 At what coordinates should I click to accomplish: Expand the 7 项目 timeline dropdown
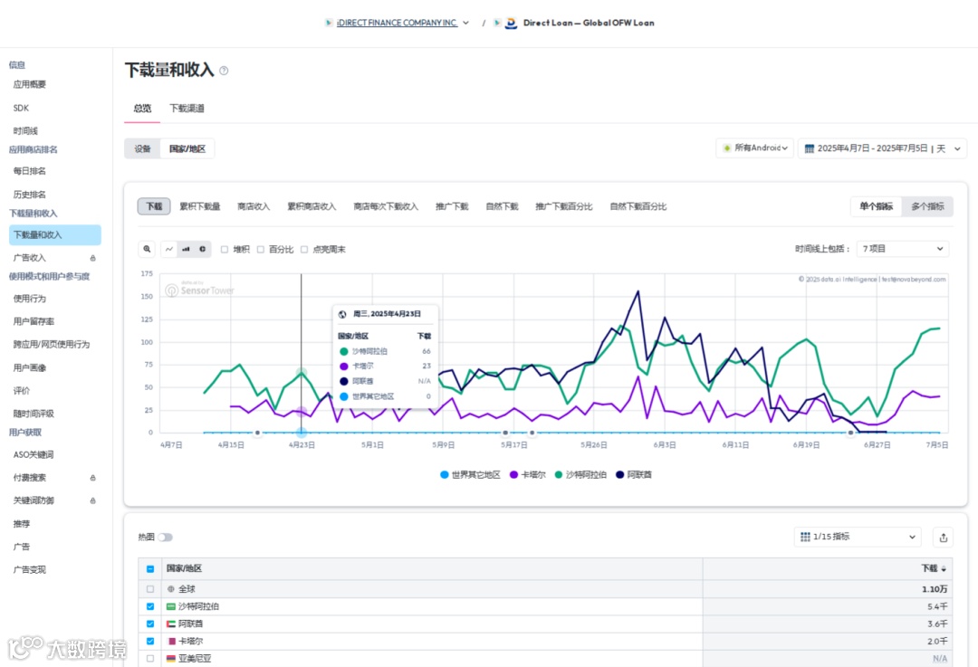pos(903,249)
